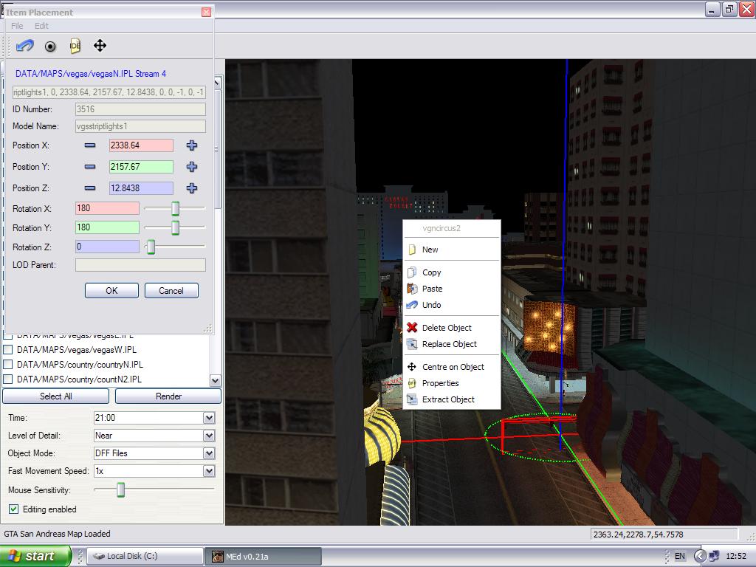756x567 pixels.
Task: Decrease Position Y with minus icon
Action: pos(89,167)
